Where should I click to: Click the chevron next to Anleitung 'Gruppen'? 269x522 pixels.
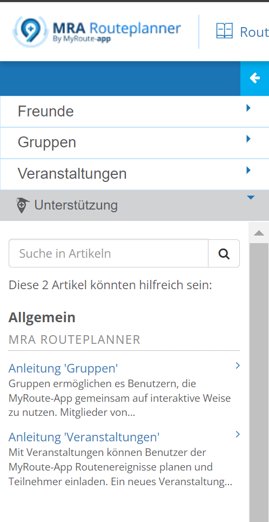pyautogui.click(x=238, y=366)
